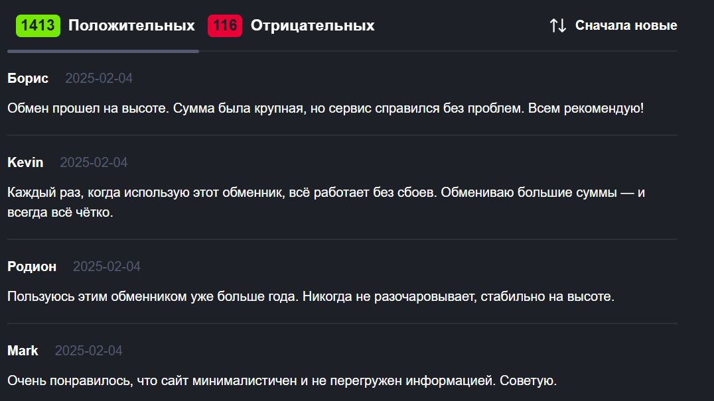Click the divider line below Борис's review

(342, 135)
